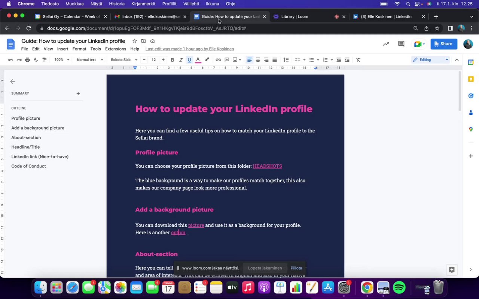This screenshot has width=479, height=299.
Task: Open the picture hyperlink
Action: pyautogui.click(x=196, y=225)
